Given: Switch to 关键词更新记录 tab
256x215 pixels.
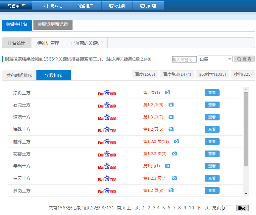Looking at the screenshot, I should (53, 24).
